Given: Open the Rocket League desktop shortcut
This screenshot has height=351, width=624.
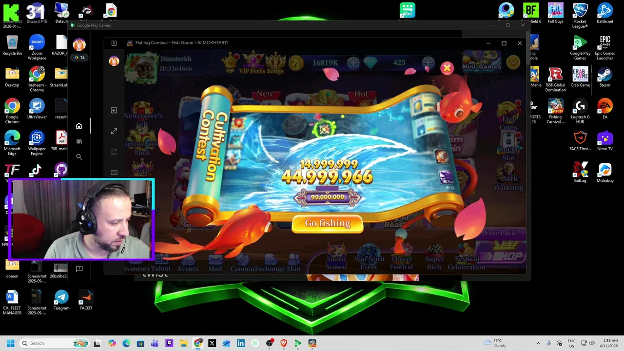Looking at the screenshot, I should [580, 16].
